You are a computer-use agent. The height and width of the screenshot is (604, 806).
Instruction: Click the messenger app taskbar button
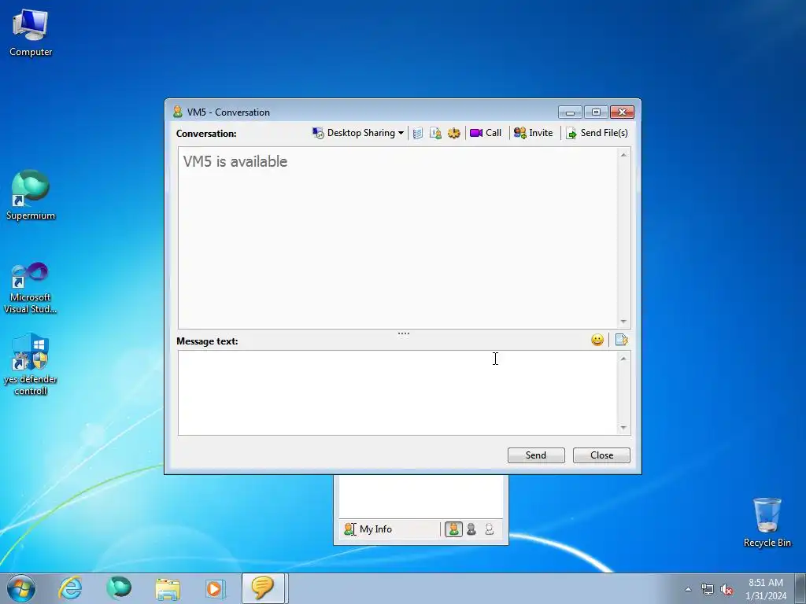(x=263, y=588)
